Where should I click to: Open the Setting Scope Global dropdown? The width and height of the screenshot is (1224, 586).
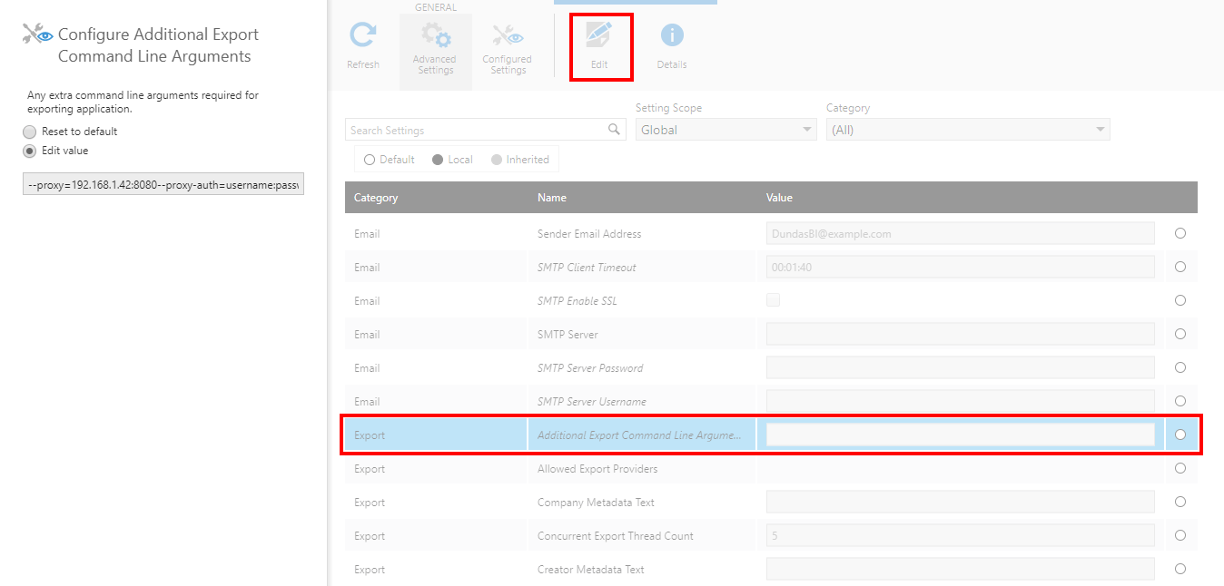tap(726, 130)
